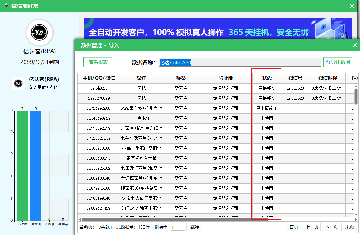Click the 跳转至 page number field
The image size is (360, 235).
coord(178,227)
